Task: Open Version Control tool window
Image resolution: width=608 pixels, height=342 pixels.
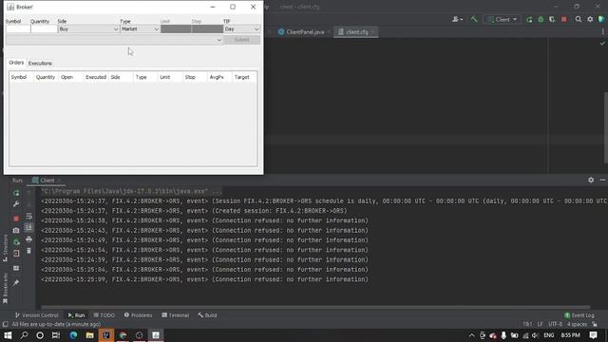Action: point(37,315)
